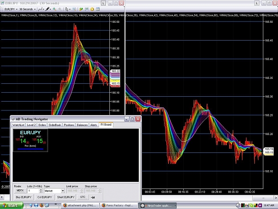Click the green round tray icon
This screenshot has width=278, height=209.
(x=251, y=205)
